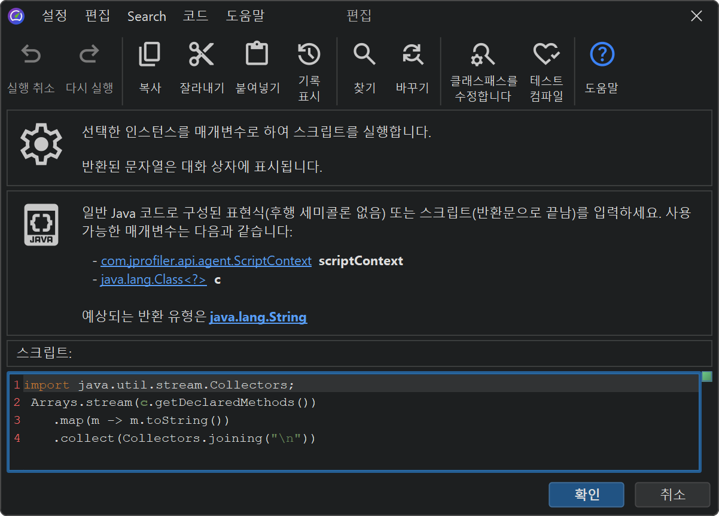The width and height of the screenshot is (719, 516).
Task: Click the green status indicator beside editor
Action: click(x=707, y=377)
